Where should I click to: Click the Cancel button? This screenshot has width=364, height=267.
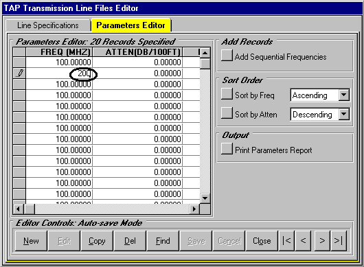pyautogui.click(x=229, y=241)
